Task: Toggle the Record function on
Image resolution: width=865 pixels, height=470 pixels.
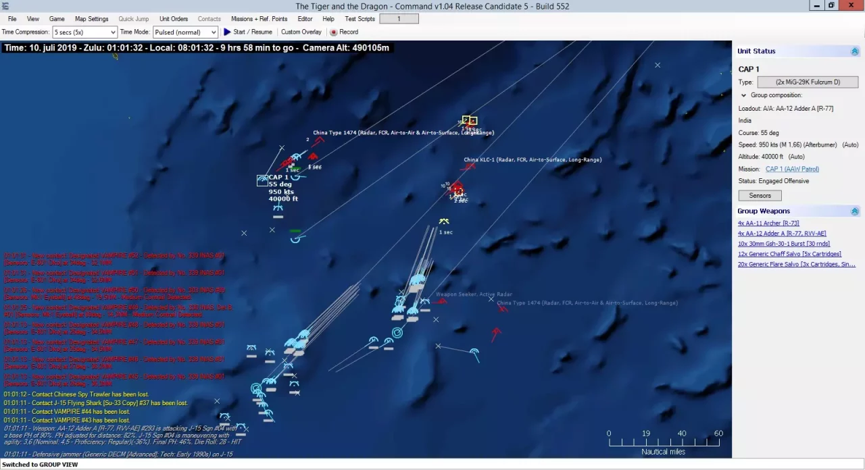Action: 344,32
